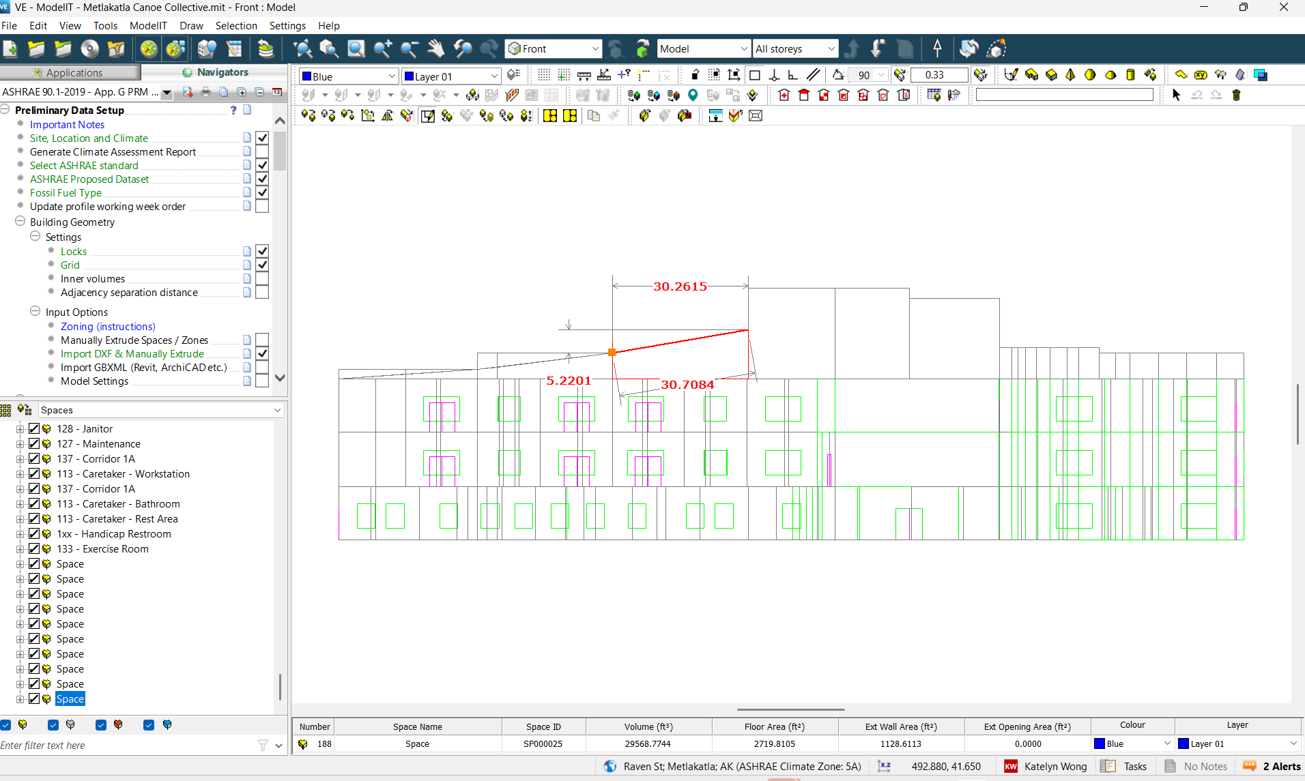This screenshot has height=781, width=1305.
Task: Collapse the Building Geometry section
Action: coord(20,221)
